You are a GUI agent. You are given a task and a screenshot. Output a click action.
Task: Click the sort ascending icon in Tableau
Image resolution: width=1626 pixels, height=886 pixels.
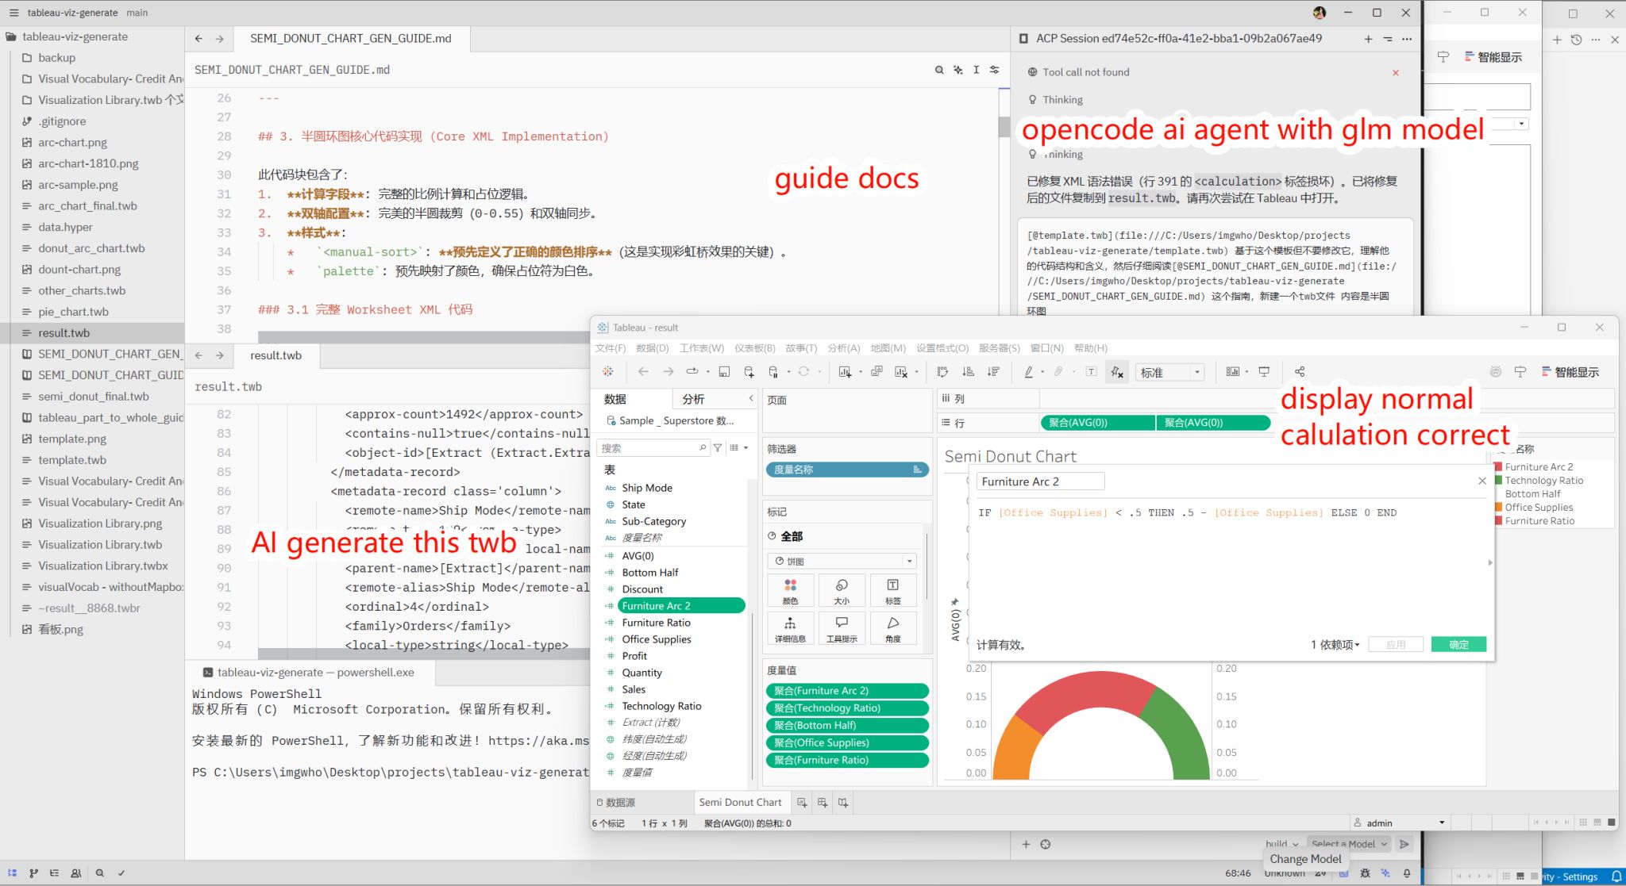pyautogui.click(x=968, y=371)
